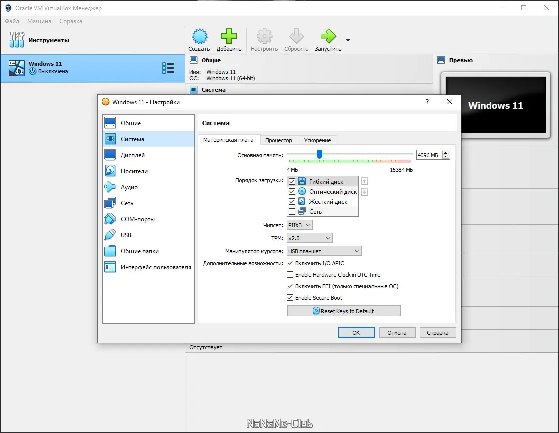
Task: Select the Windows 11 VM icon in list
Action: (x=17, y=68)
